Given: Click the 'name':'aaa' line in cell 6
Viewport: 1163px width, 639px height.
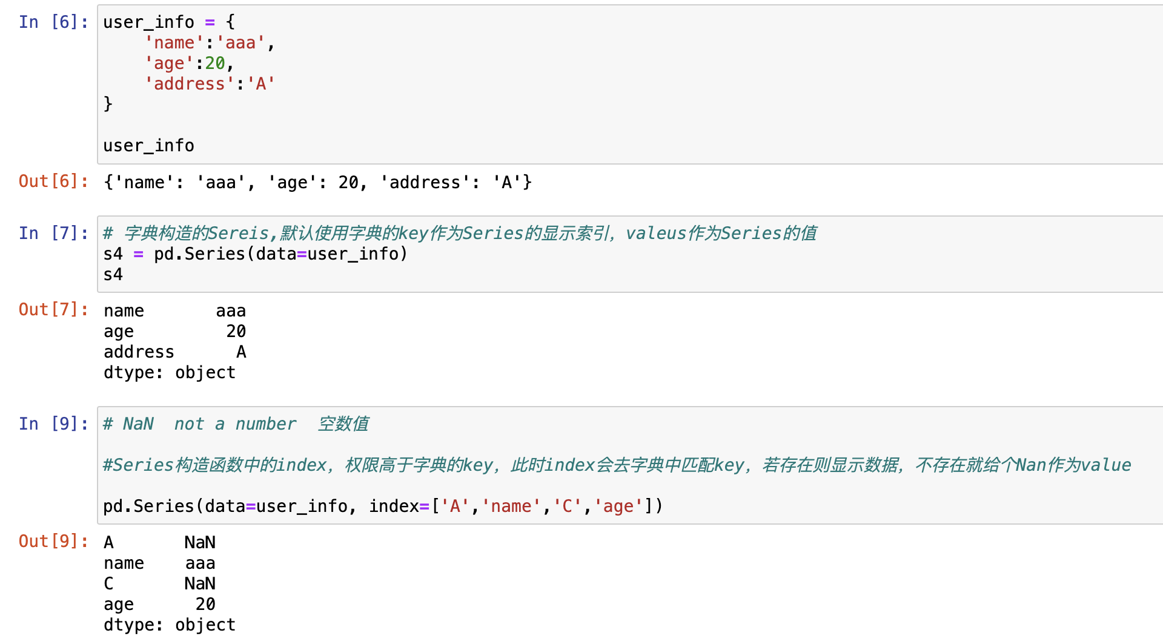Looking at the screenshot, I should (210, 43).
